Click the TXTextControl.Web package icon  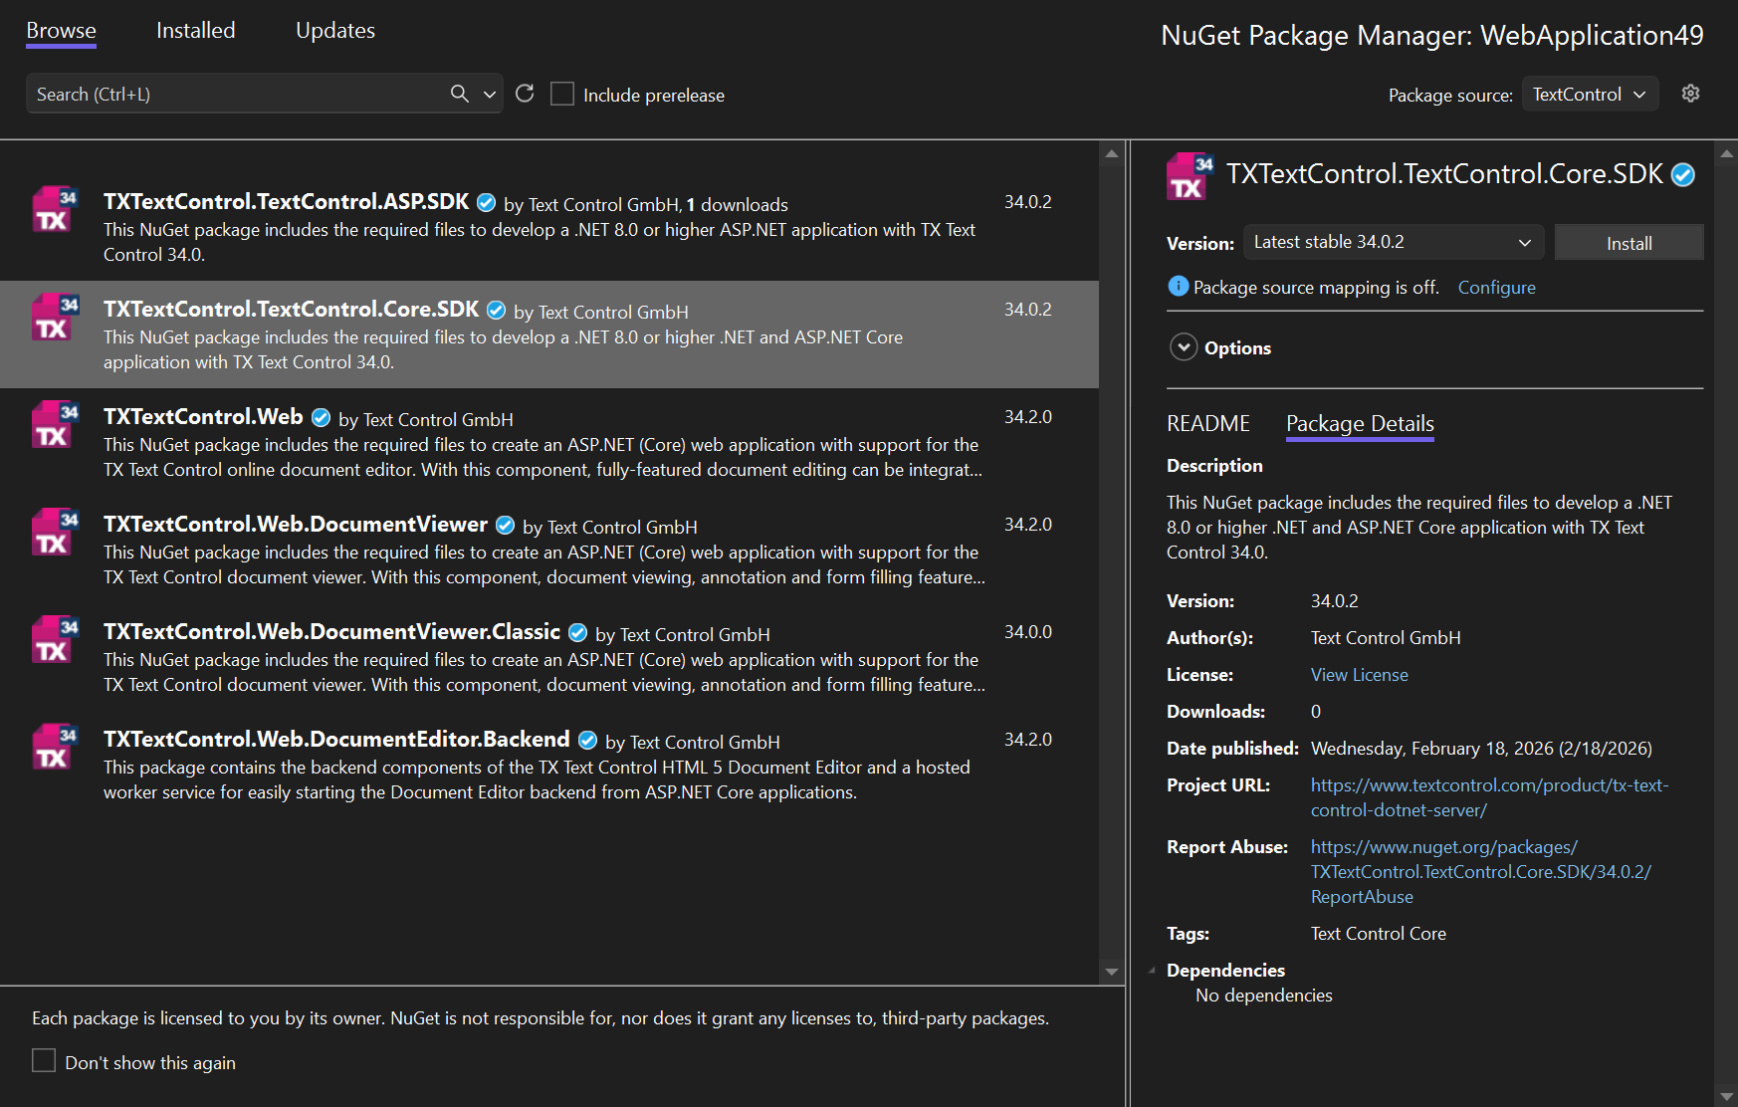[53, 424]
